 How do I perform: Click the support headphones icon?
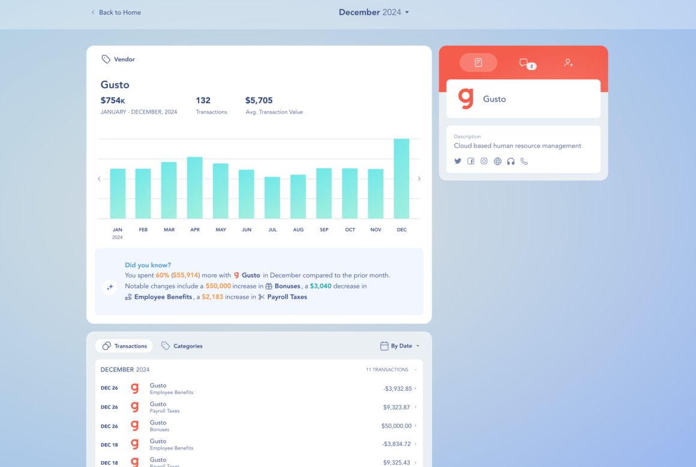tap(511, 161)
